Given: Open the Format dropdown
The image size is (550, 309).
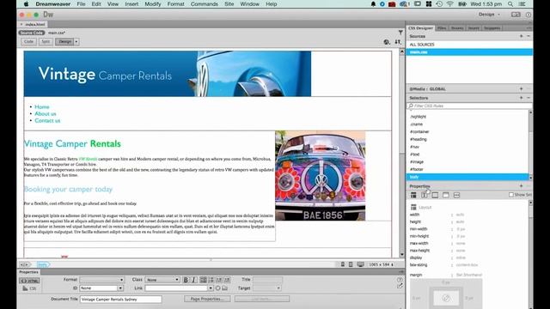Looking at the screenshot, I should (x=101, y=280).
